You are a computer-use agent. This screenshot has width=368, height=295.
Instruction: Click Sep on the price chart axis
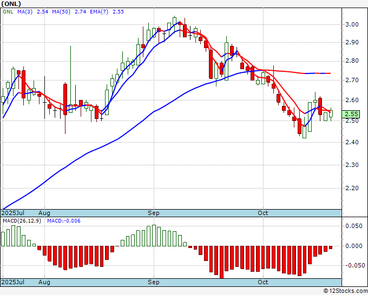tap(154, 213)
